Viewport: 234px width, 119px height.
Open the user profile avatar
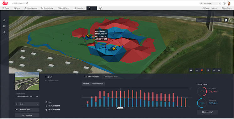click(229, 3)
